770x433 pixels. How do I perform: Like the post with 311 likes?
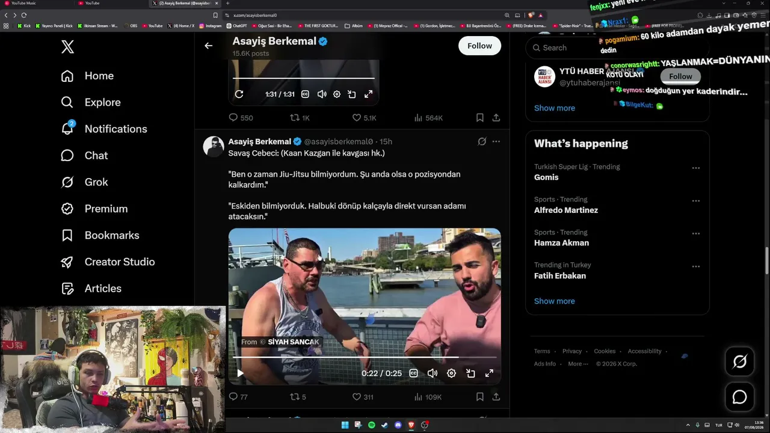(363, 397)
